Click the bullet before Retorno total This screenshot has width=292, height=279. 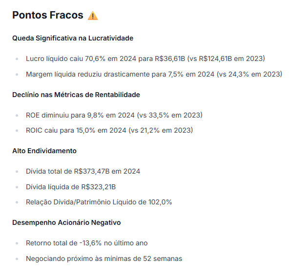(x=17, y=243)
